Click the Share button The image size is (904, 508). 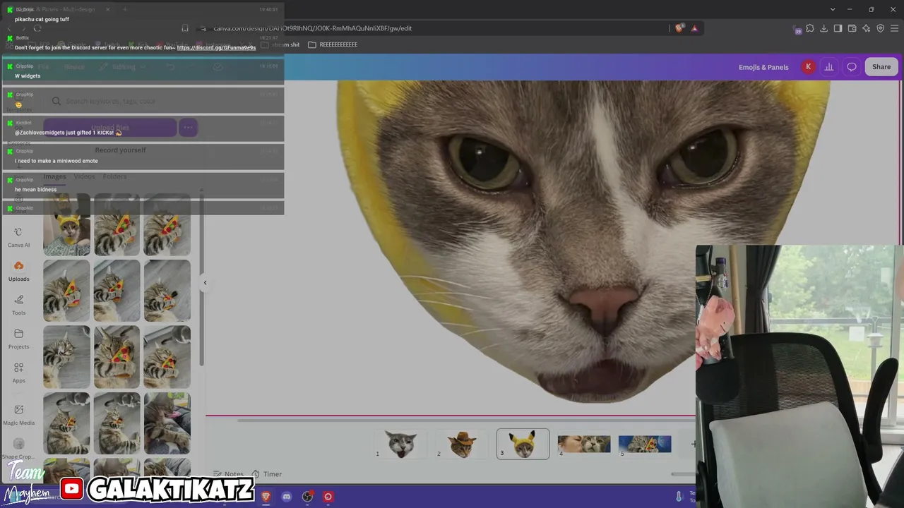(x=881, y=67)
